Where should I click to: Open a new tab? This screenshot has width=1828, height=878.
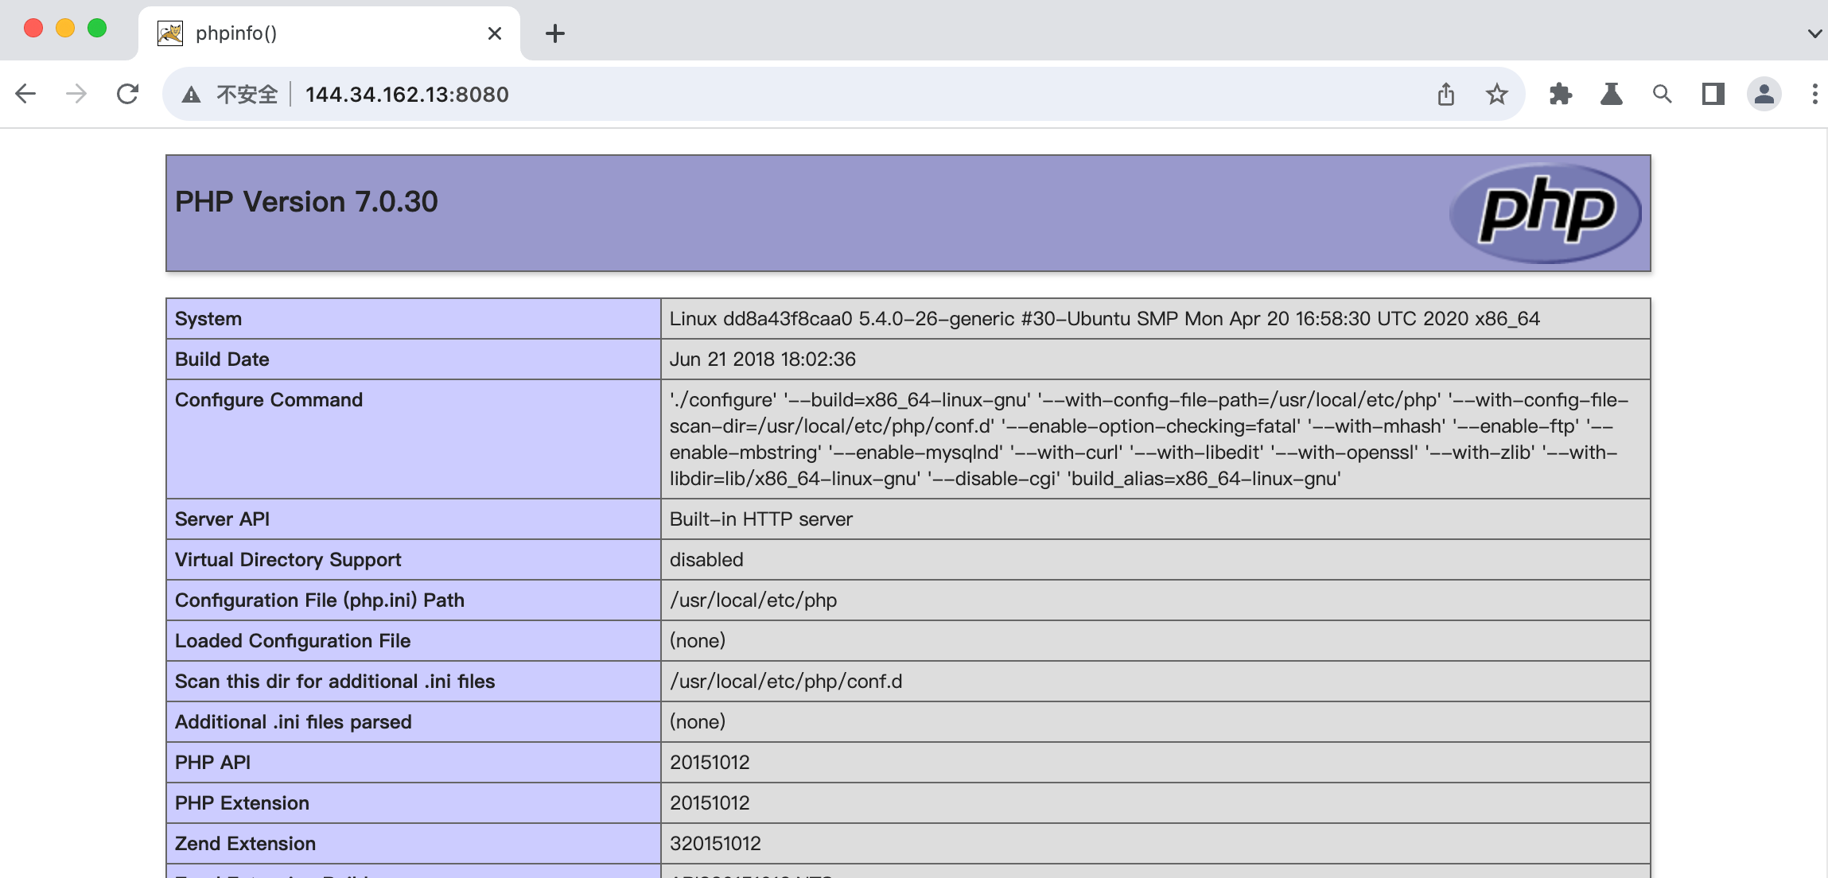tap(554, 33)
